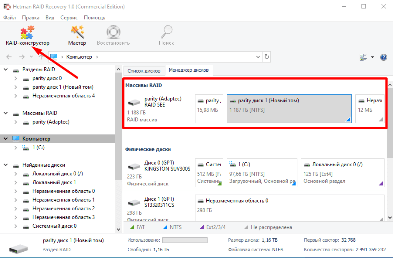
Task: Open the view mode dropdown arrow
Action: point(373,57)
